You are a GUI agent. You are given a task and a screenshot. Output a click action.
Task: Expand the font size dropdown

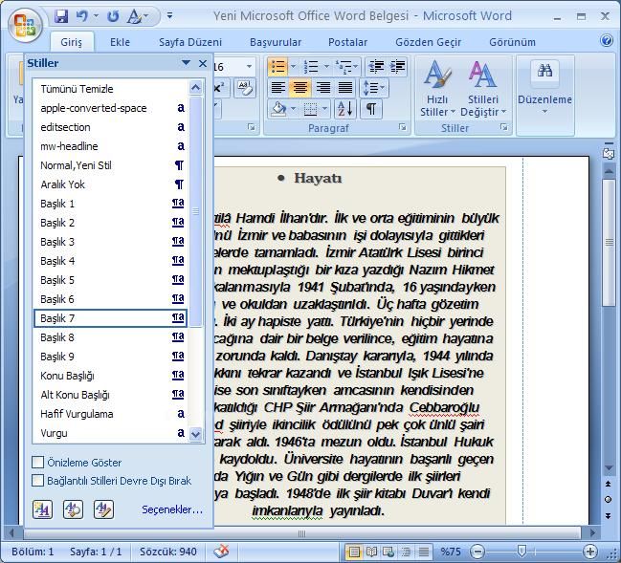click(x=249, y=67)
